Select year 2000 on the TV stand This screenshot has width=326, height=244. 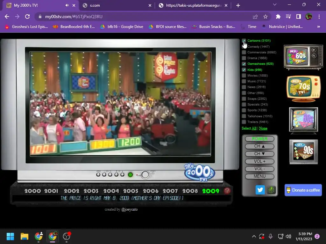click(33, 191)
